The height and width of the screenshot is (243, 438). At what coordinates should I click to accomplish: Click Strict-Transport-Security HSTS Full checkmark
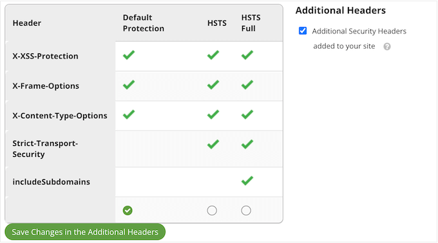[247, 145]
